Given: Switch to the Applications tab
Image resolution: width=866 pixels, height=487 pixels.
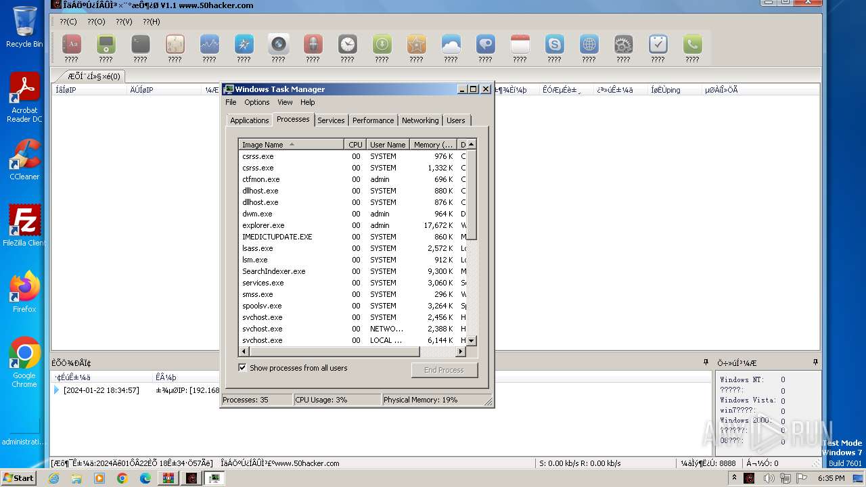Looking at the screenshot, I should (x=250, y=120).
